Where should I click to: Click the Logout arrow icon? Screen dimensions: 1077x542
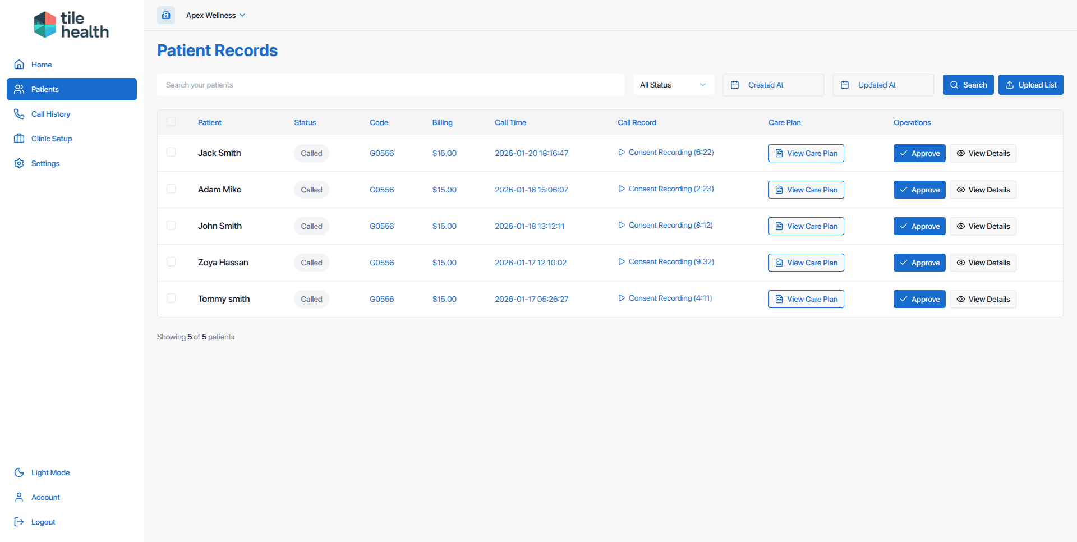coord(19,522)
